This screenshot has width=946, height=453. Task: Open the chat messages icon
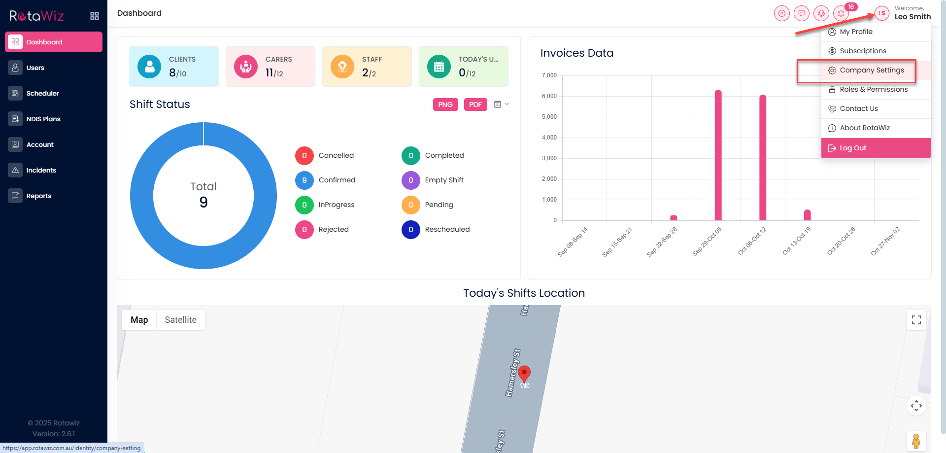801,13
